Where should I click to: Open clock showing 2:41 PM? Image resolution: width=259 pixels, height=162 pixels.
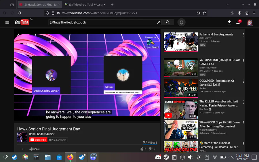click(x=242, y=157)
